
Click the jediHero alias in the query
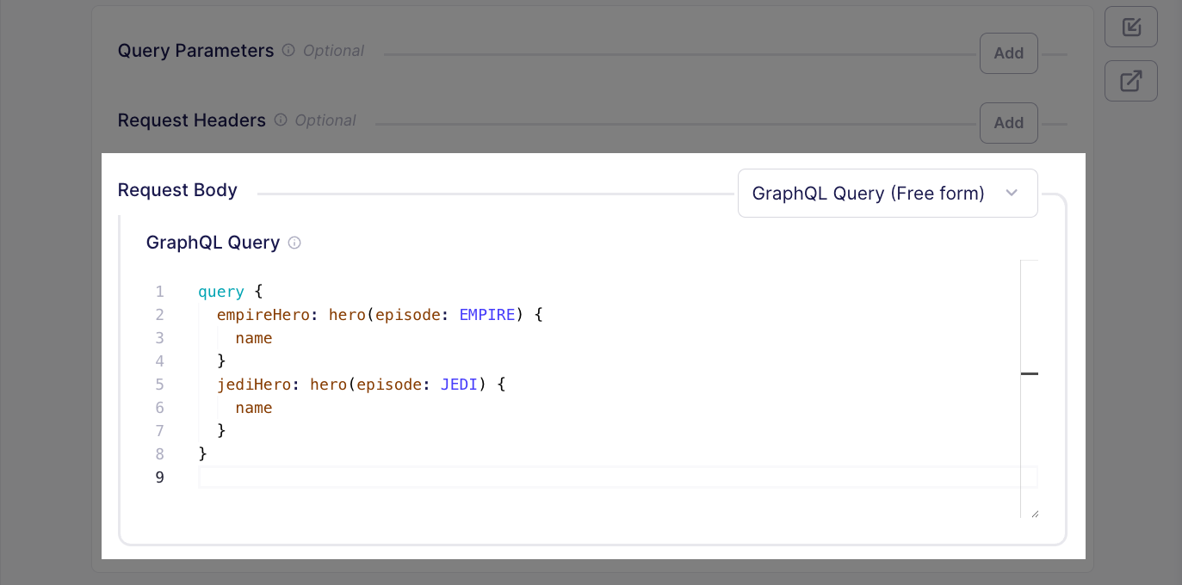click(253, 384)
